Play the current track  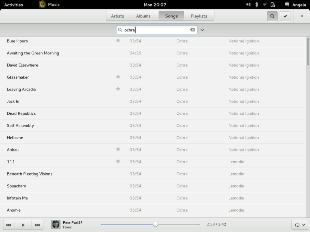tap(23, 225)
